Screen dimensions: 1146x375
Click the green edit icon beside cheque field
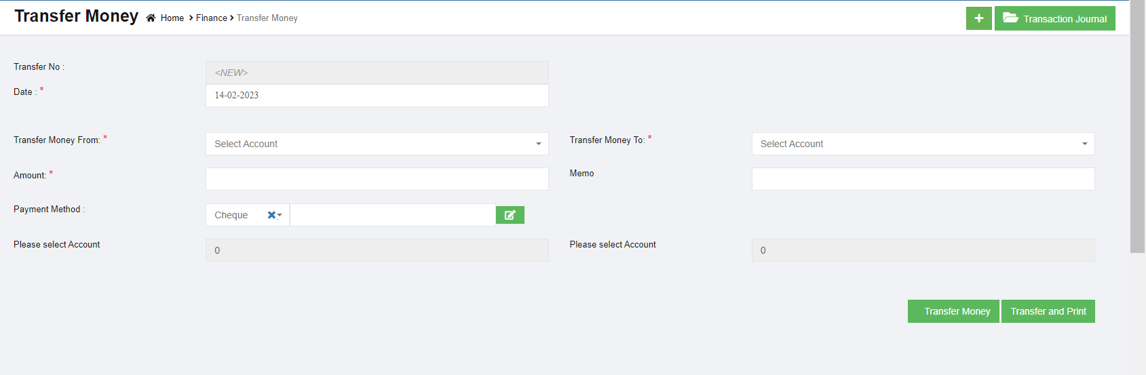[x=510, y=215]
